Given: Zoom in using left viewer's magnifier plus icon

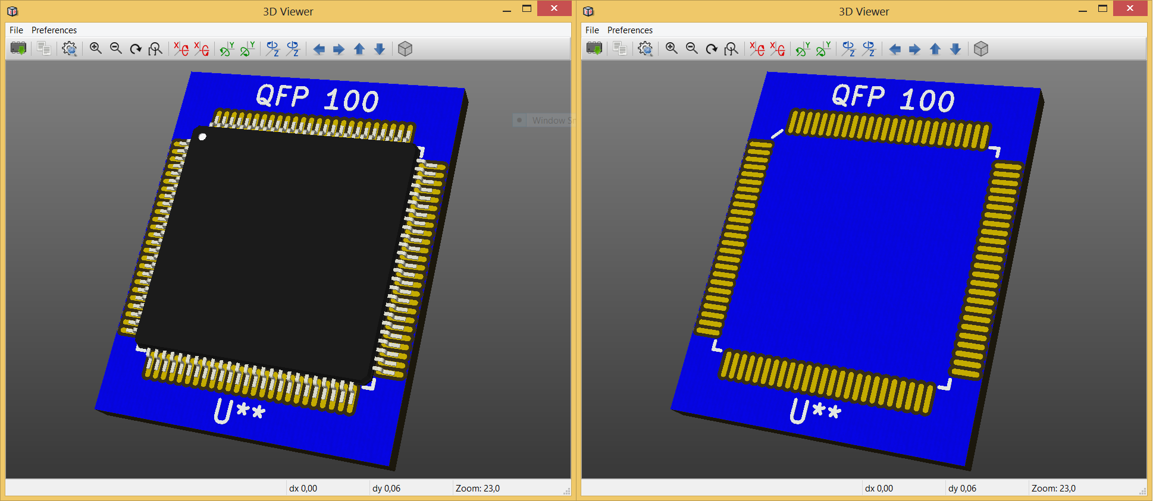Looking at the screenshot, I should coord(95,49).
